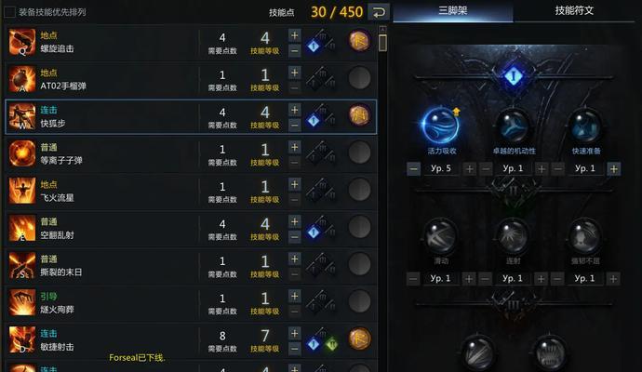Image resolution: width=642 pixels, height=372 pixels.
Task: Select the 燧火殉葬 skill row
Action: [x=191, y=303]
